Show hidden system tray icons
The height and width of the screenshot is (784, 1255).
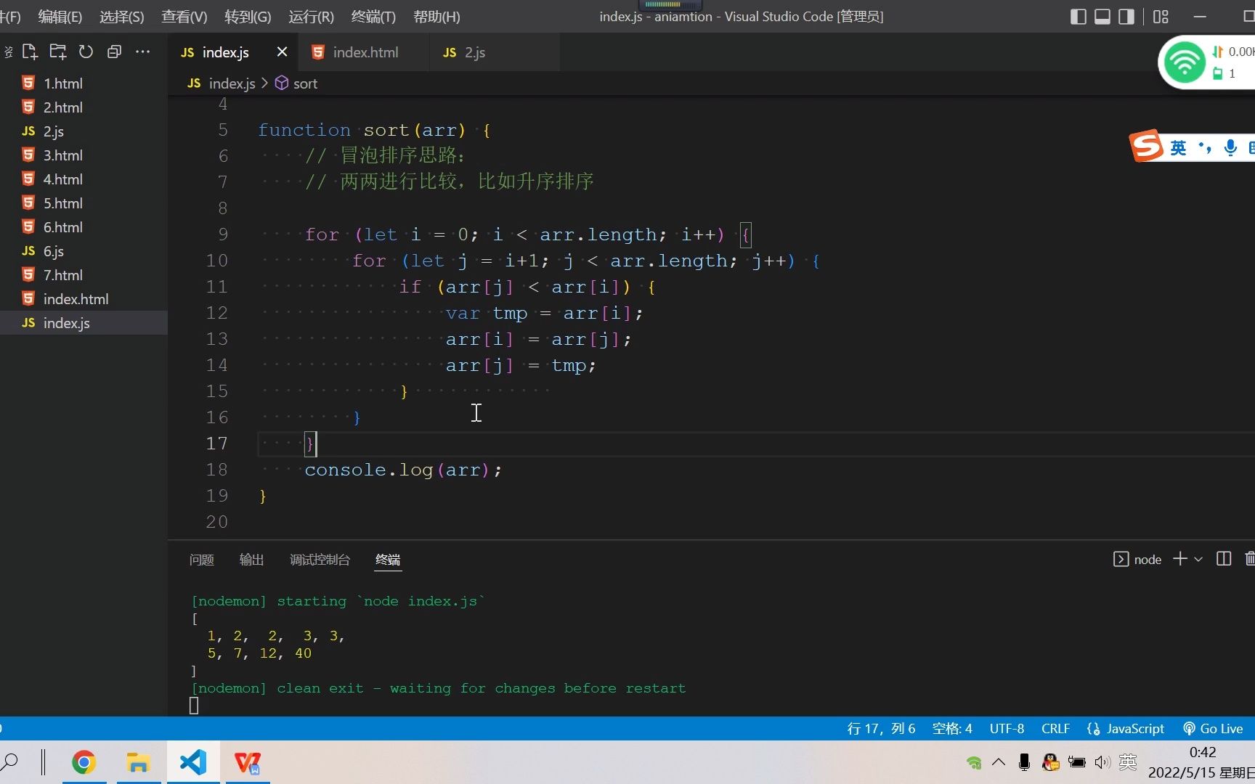[999, 762]
